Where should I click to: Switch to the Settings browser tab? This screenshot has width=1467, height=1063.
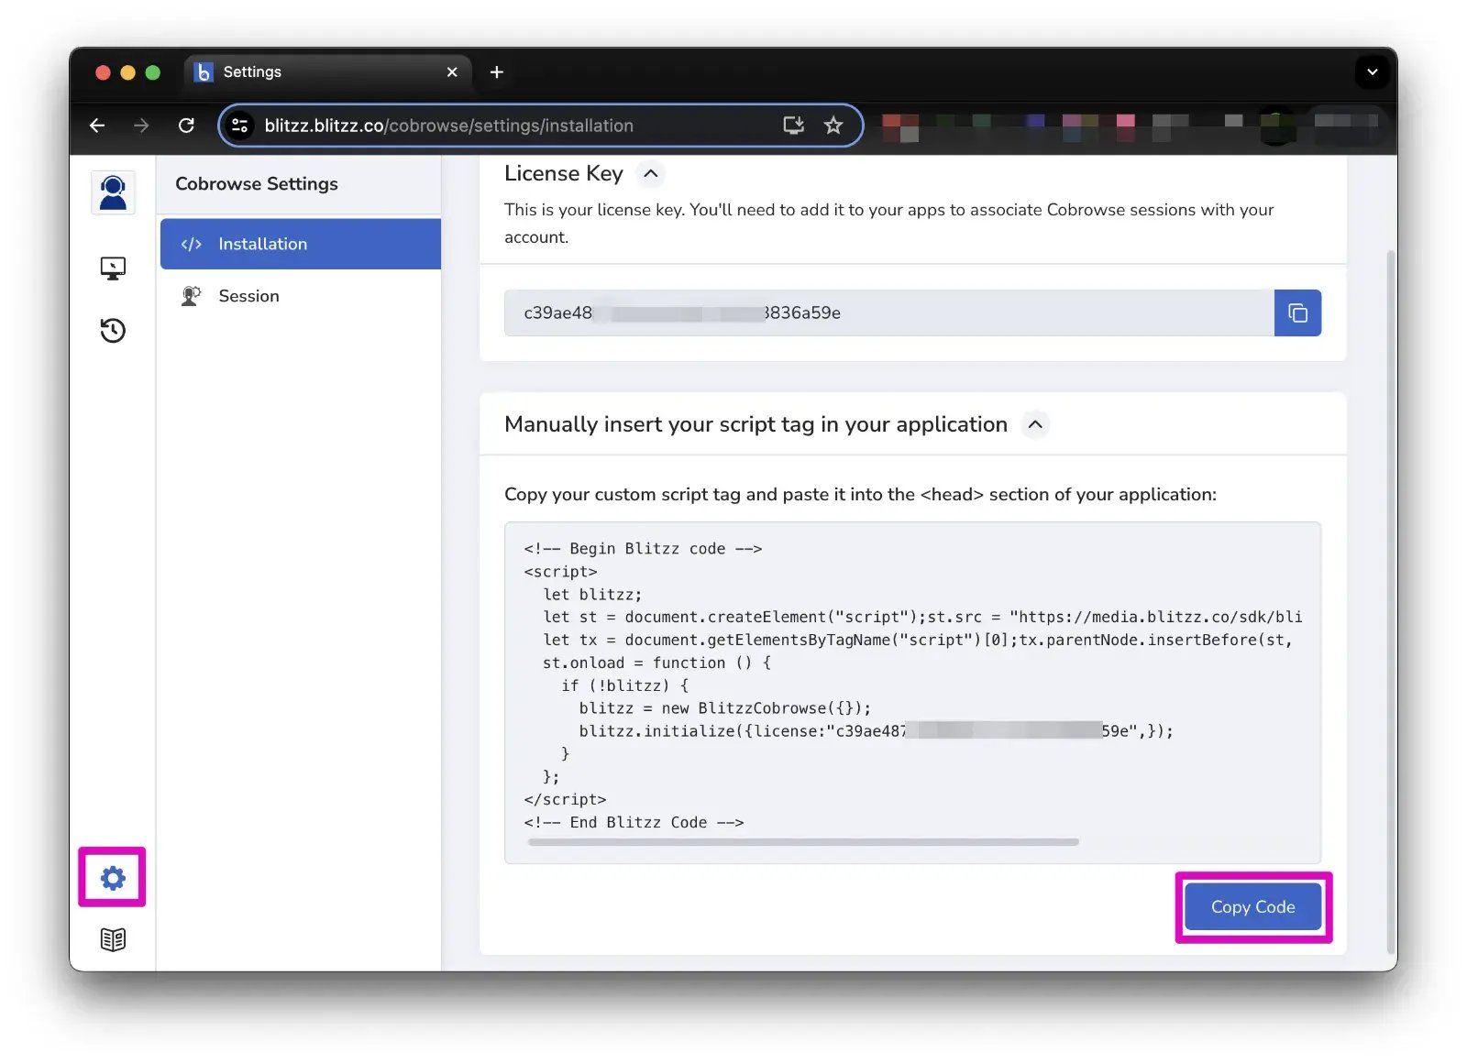click(x=328, y=72)
